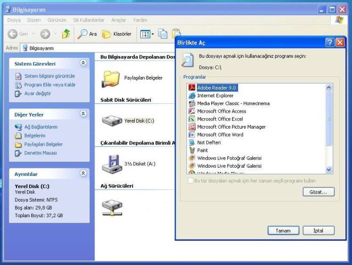This screenshot has height=265, width=352.
Task: Open the views dropdown in toolbar
Action: 147,34
